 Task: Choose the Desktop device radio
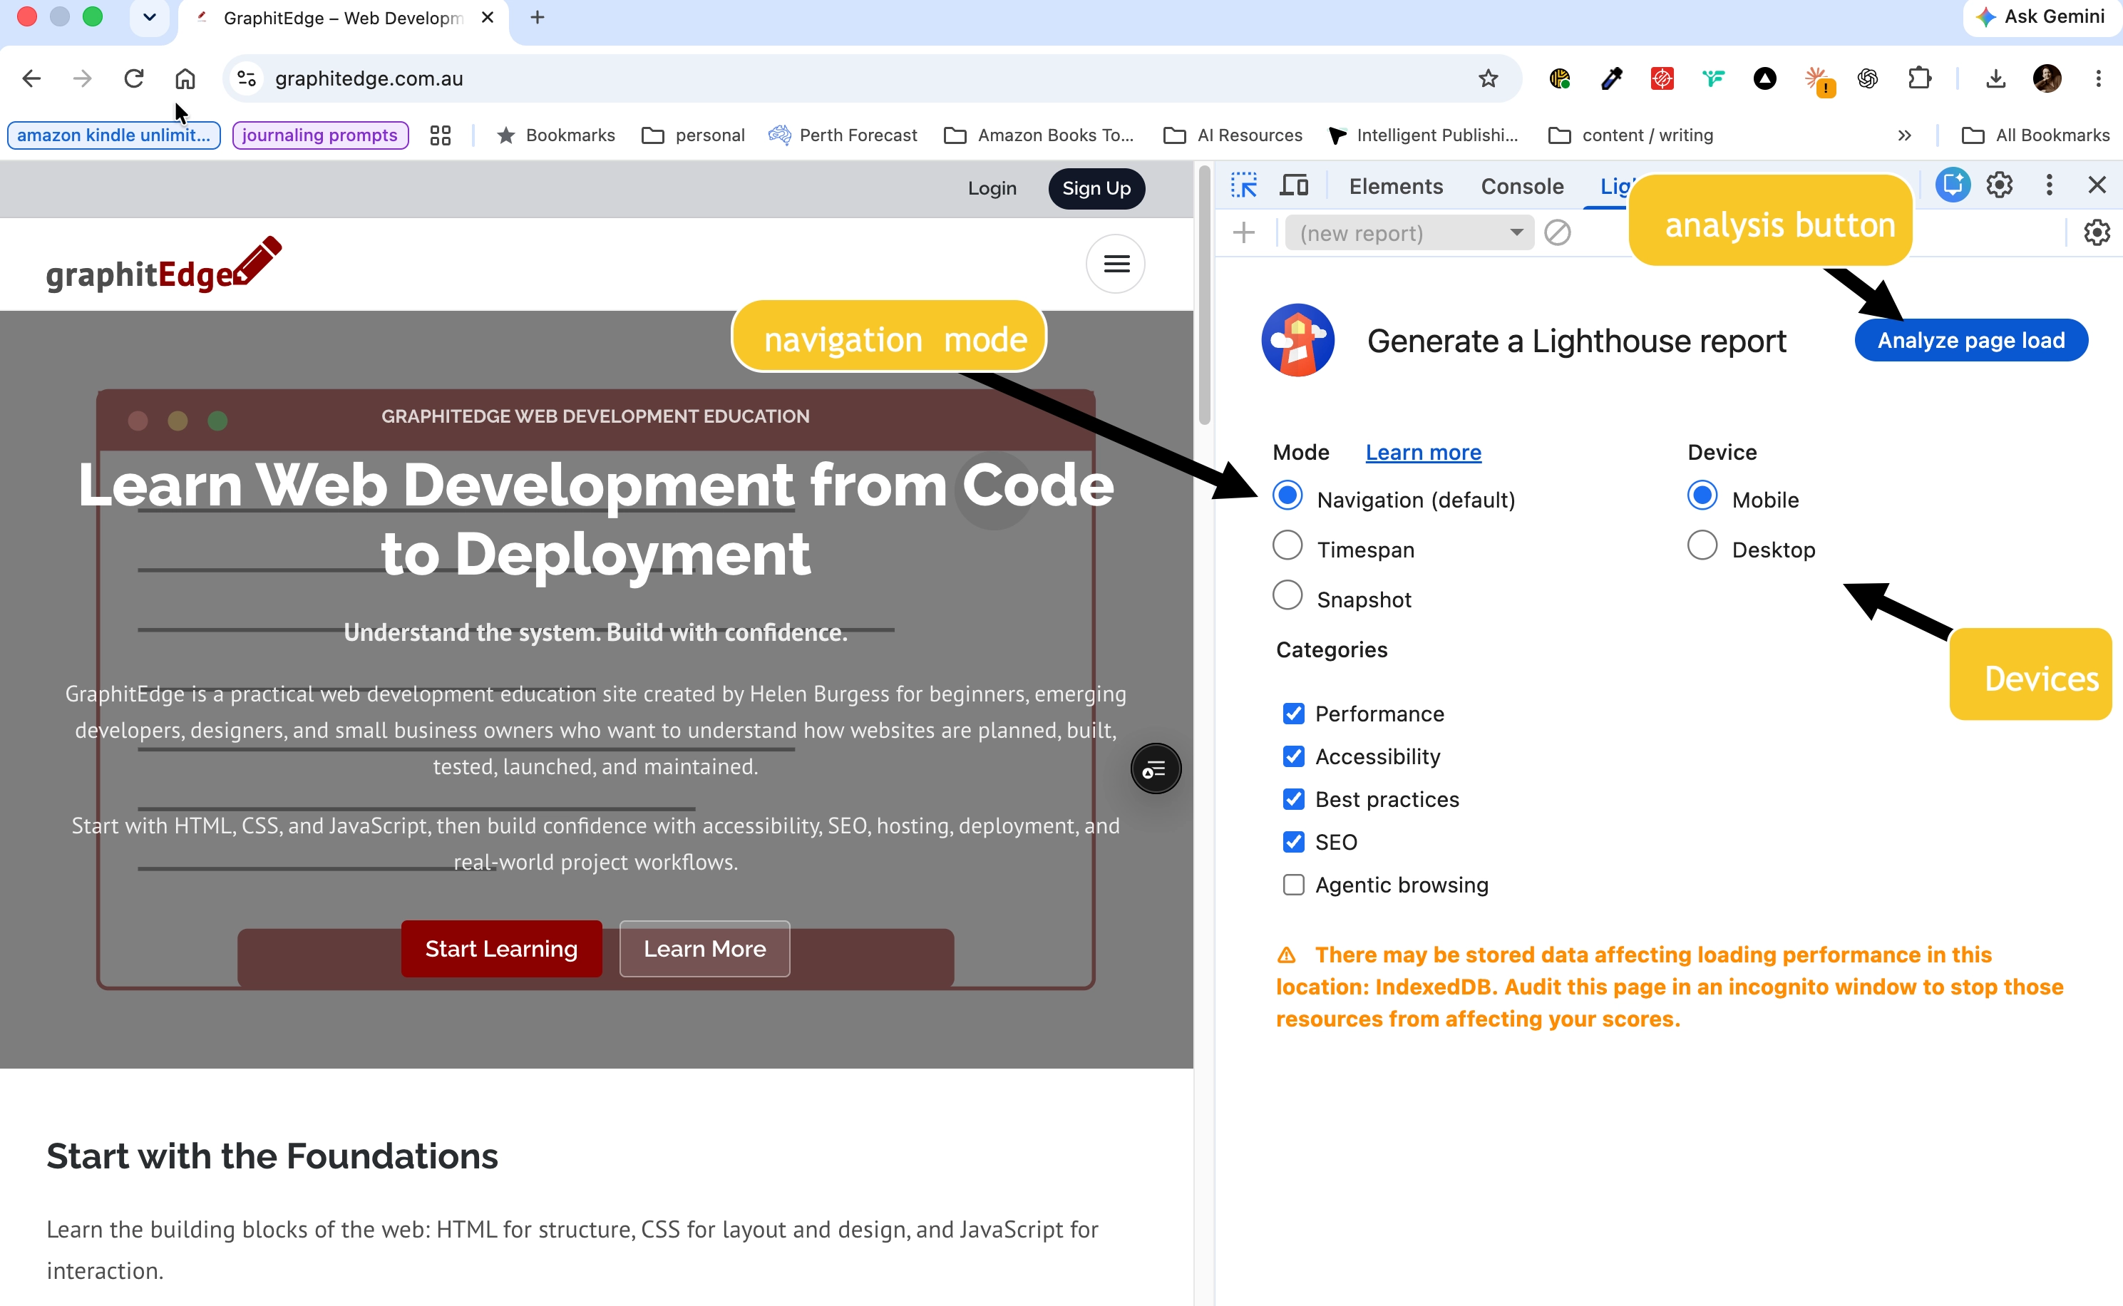pos(1702,546)
